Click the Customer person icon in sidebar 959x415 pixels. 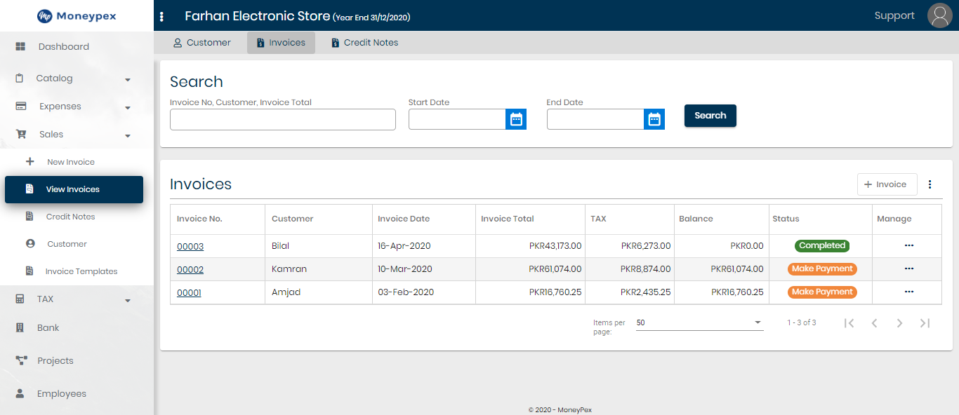30,243
